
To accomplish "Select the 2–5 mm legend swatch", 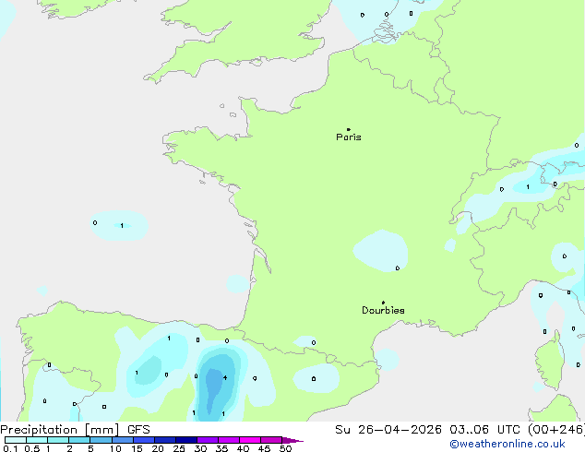I will [79, 440].
